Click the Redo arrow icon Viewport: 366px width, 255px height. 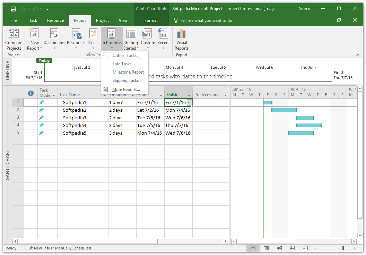[x=35, y=9]
